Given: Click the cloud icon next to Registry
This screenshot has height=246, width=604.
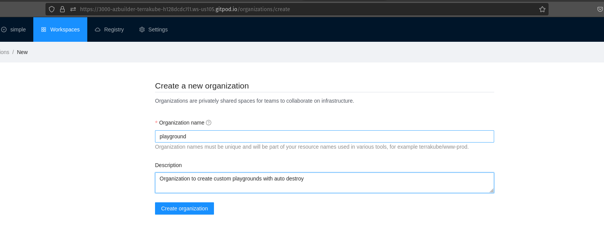Looking at the screenshot, I should 98,30.
